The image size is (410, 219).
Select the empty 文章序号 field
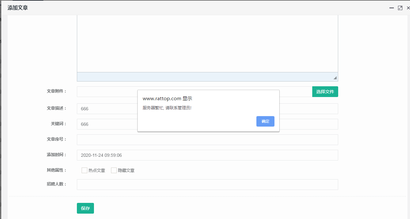click(x=207, y=140)
